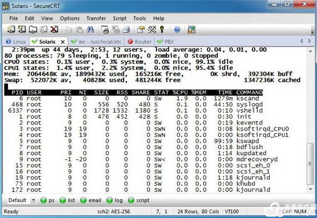This screenshot has width=317, height=218.
Task: Click the kscand process row
Action: point(134,98)
